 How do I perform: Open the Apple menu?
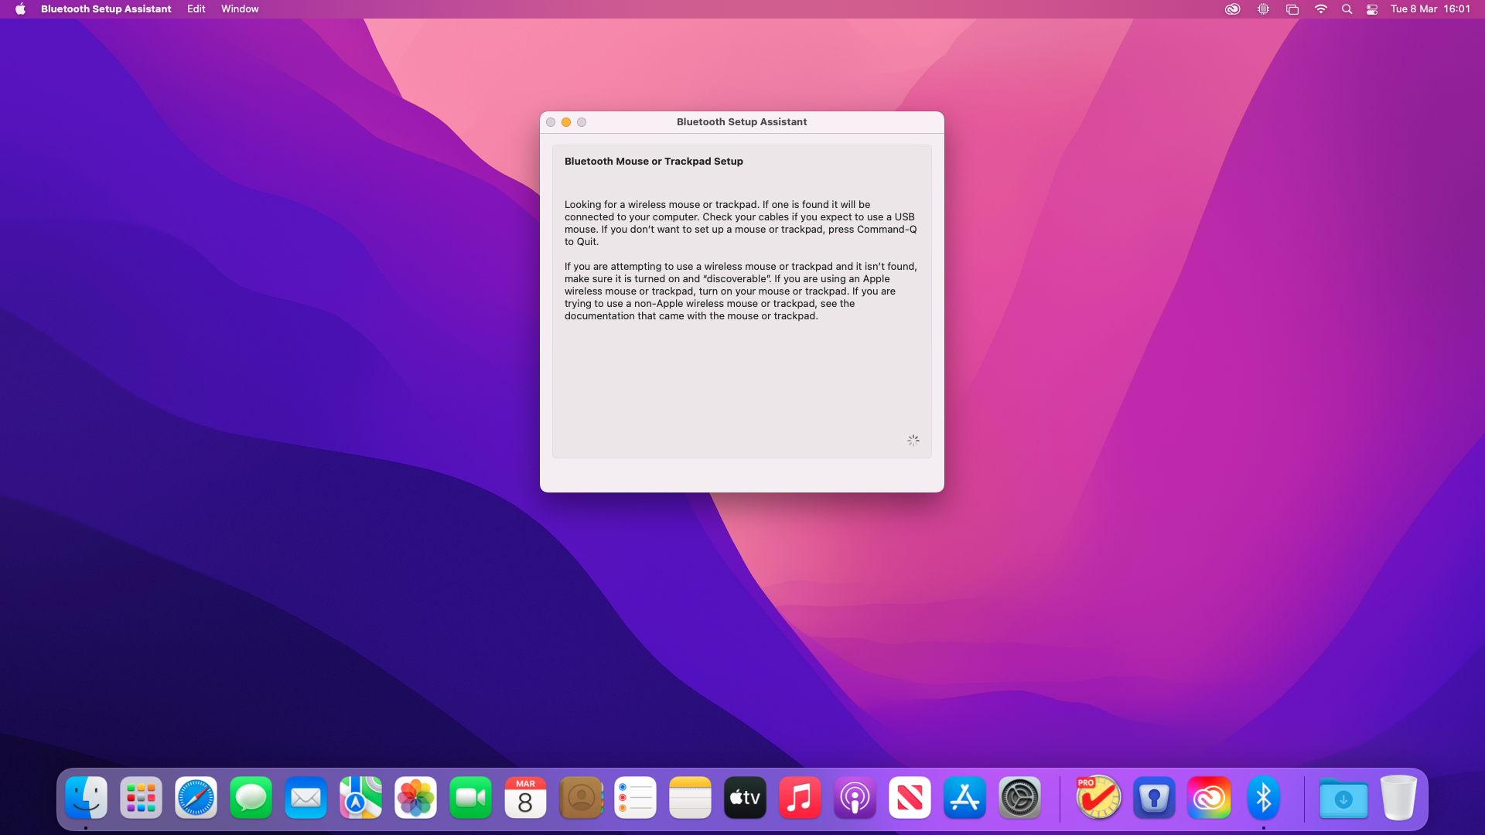point(20,9)
